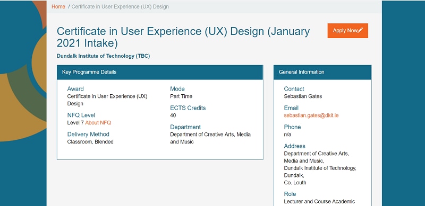Screen dimensions: 425x206
Task: Select the Award label
Action: pos(75,88)
